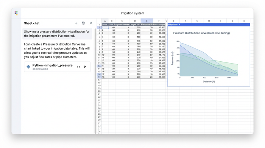Image resolution: width=265 pixels, height=148 pixels.
Task: Click the 'Sheet chat' panel heading
Action: (31, 23)
